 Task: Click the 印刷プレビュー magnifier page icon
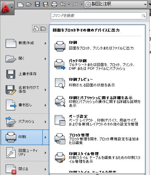[60, 83]
